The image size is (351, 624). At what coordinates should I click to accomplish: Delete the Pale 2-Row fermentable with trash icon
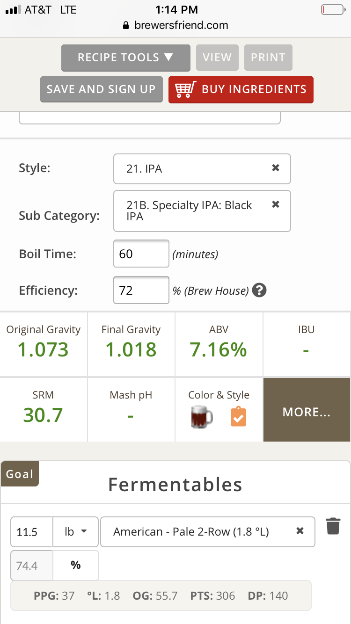pos(333,526)
